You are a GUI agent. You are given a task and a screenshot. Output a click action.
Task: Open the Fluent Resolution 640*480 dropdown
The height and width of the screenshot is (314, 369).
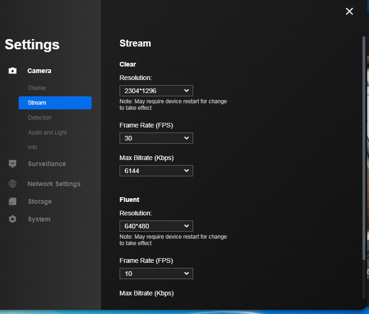(156, 226)
